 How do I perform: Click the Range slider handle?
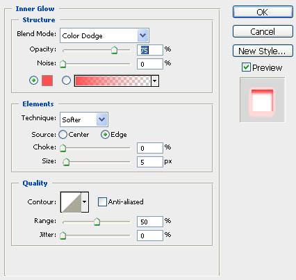(x=97, y=222)
